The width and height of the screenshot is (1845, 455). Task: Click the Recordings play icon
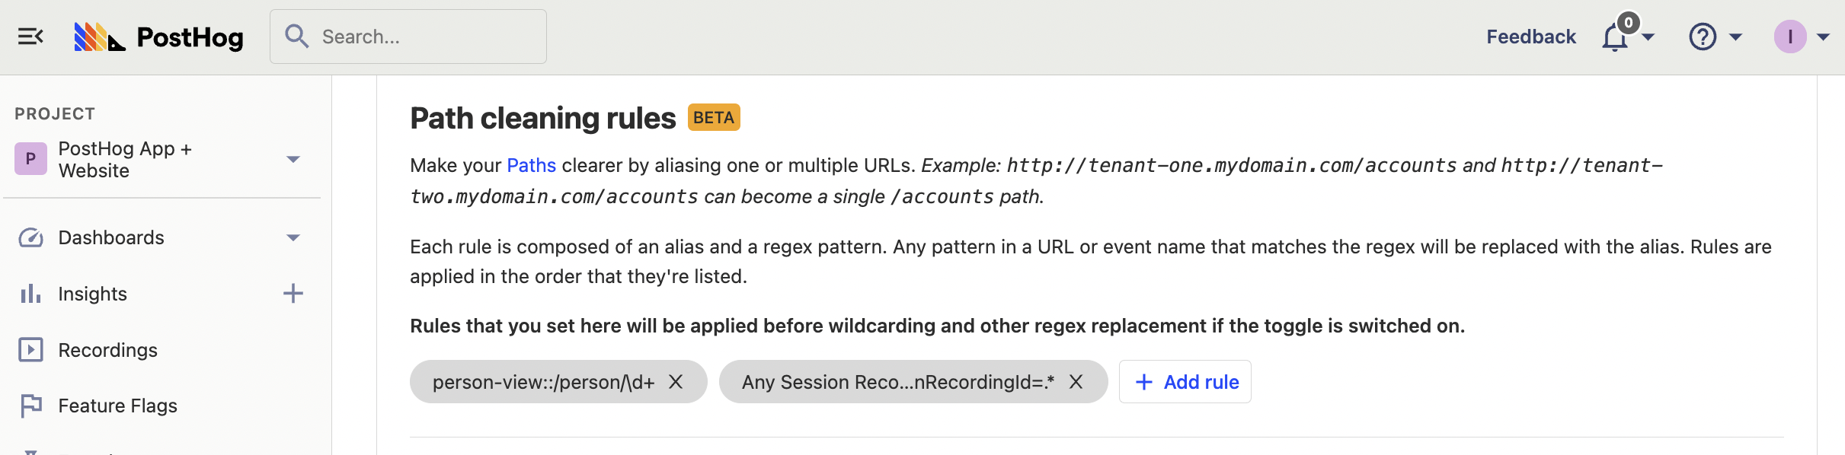pos(30,350)
